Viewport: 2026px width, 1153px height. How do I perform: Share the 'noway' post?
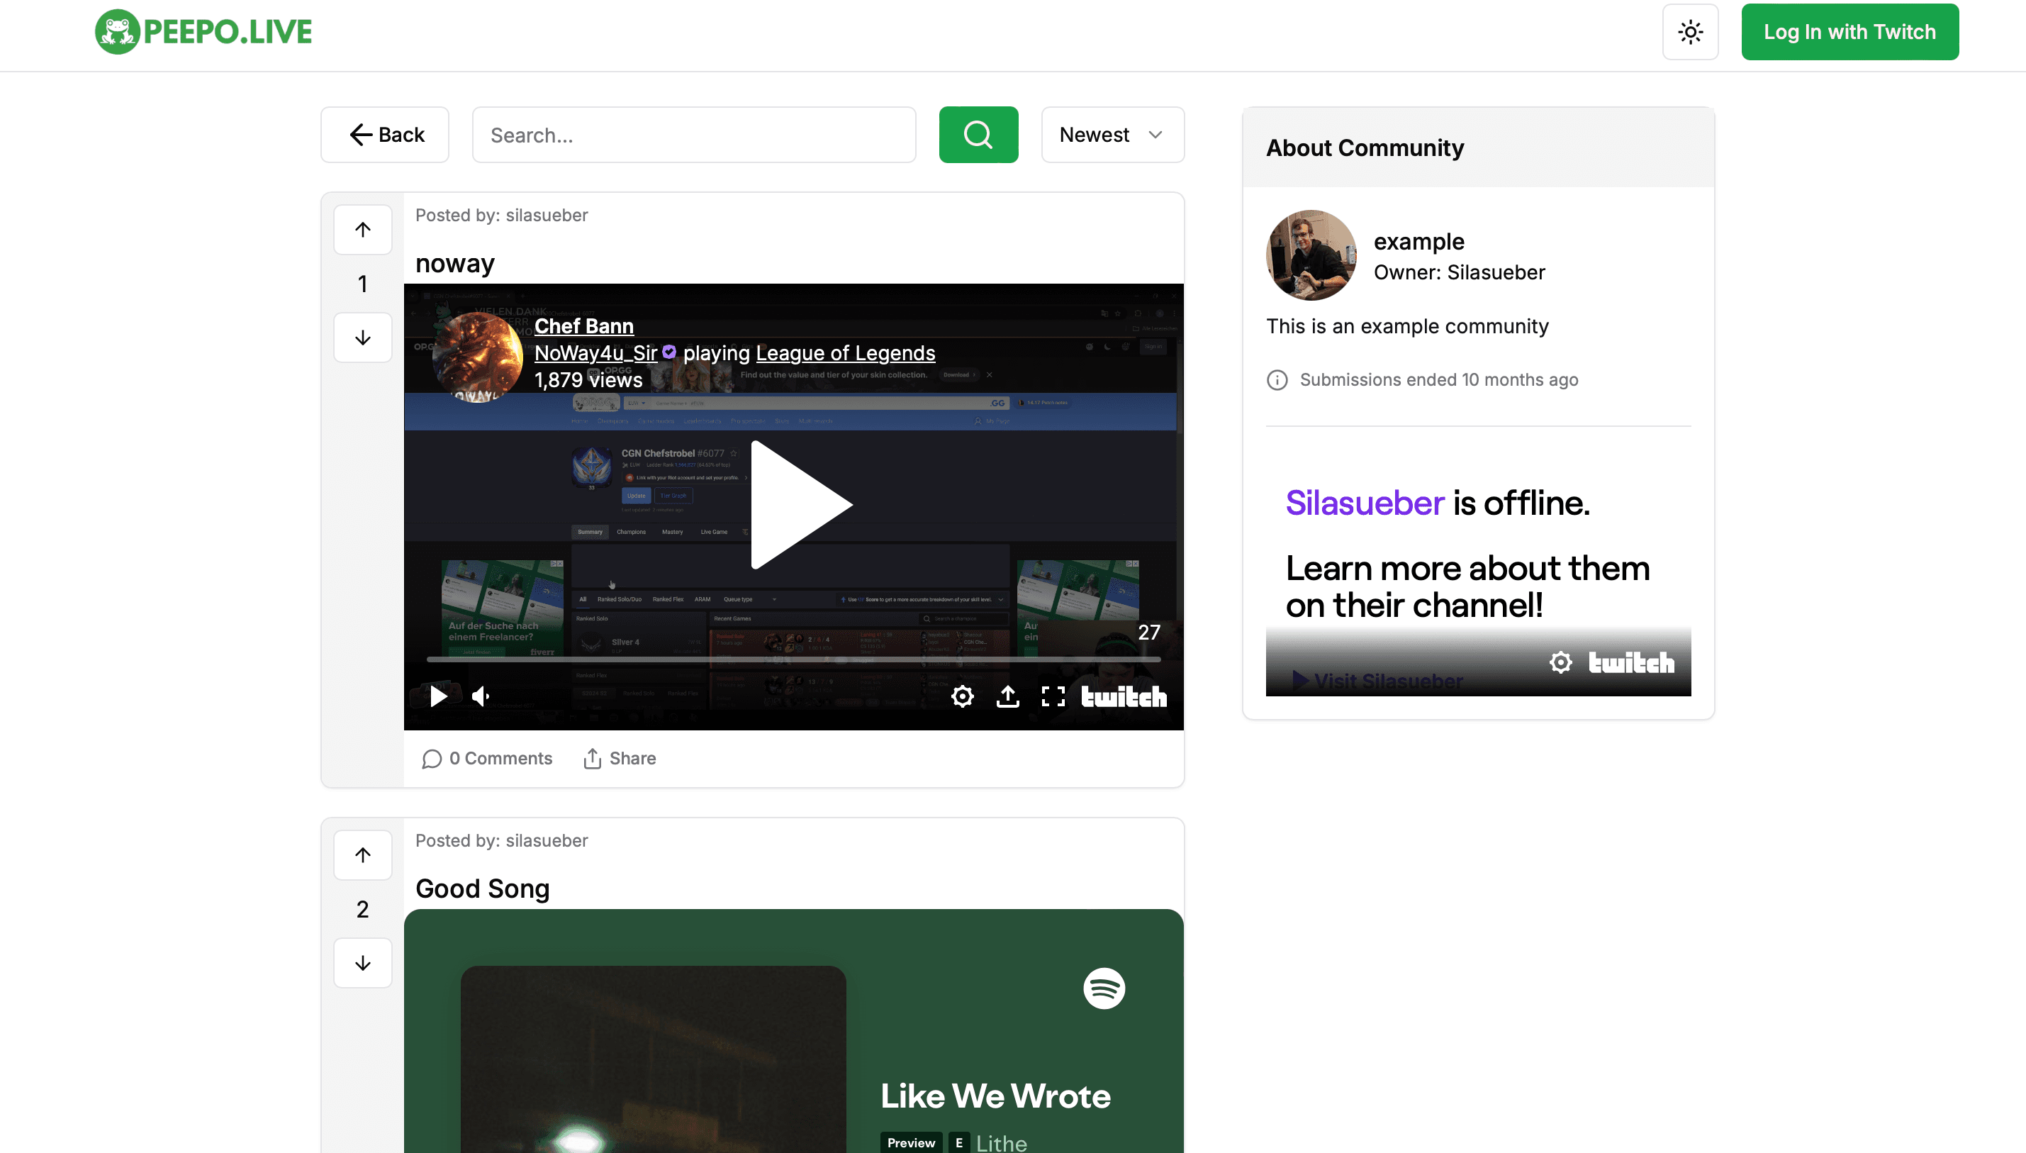[x=620, y=759]
